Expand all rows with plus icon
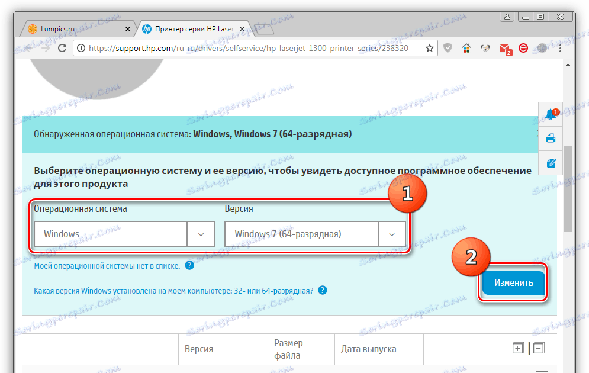This screenshot has width=589, height=373. [x=517, y=348]
